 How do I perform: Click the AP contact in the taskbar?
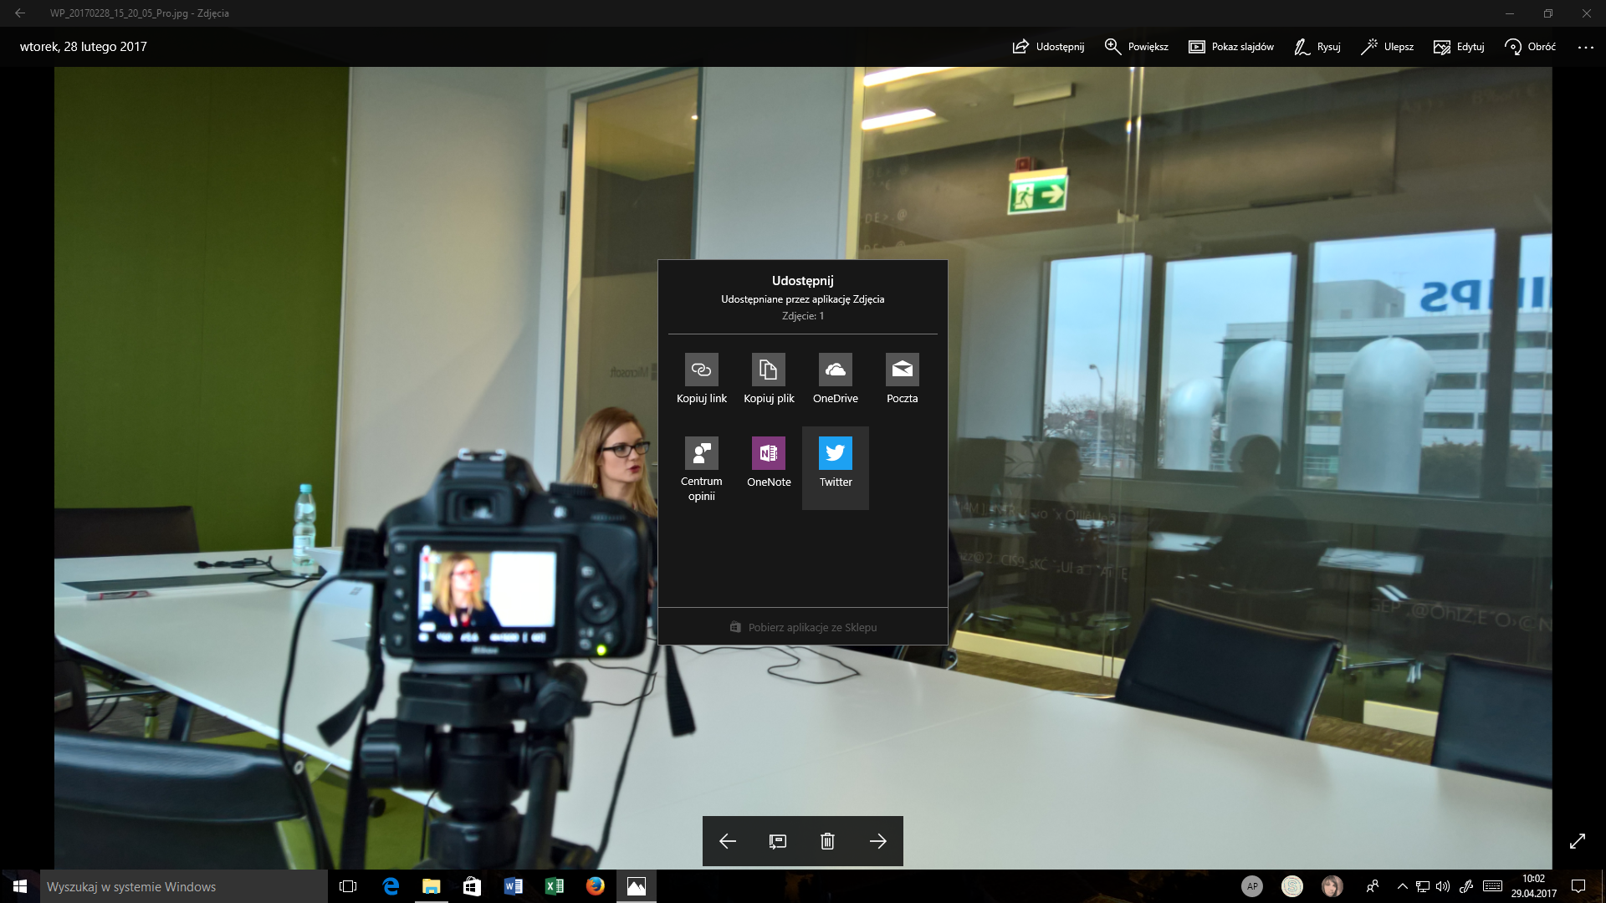[x=1252, y=886]
